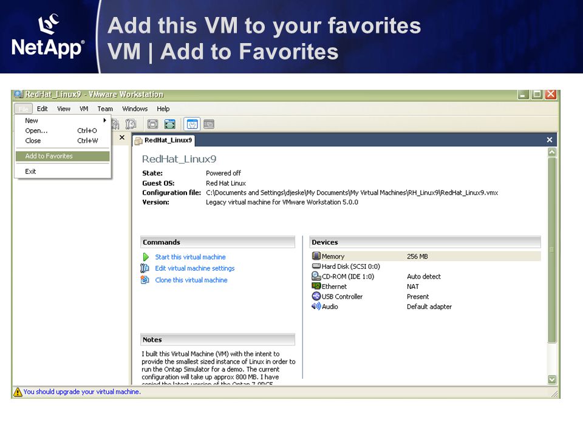Click the configuration file path text

(352, 192)
